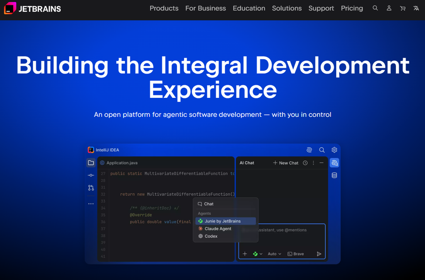Open the Commit tool icon in IDE sidebar

coord(91,175)
